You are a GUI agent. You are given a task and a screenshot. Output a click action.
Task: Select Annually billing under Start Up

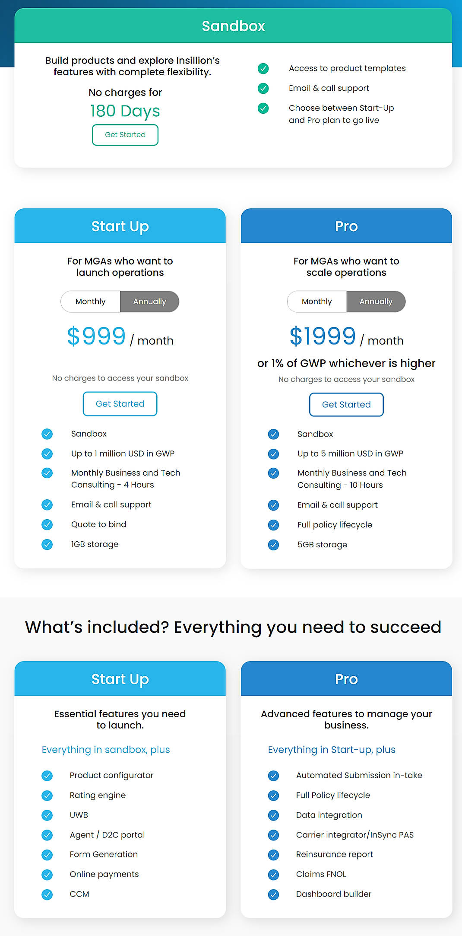coord(149,301)
